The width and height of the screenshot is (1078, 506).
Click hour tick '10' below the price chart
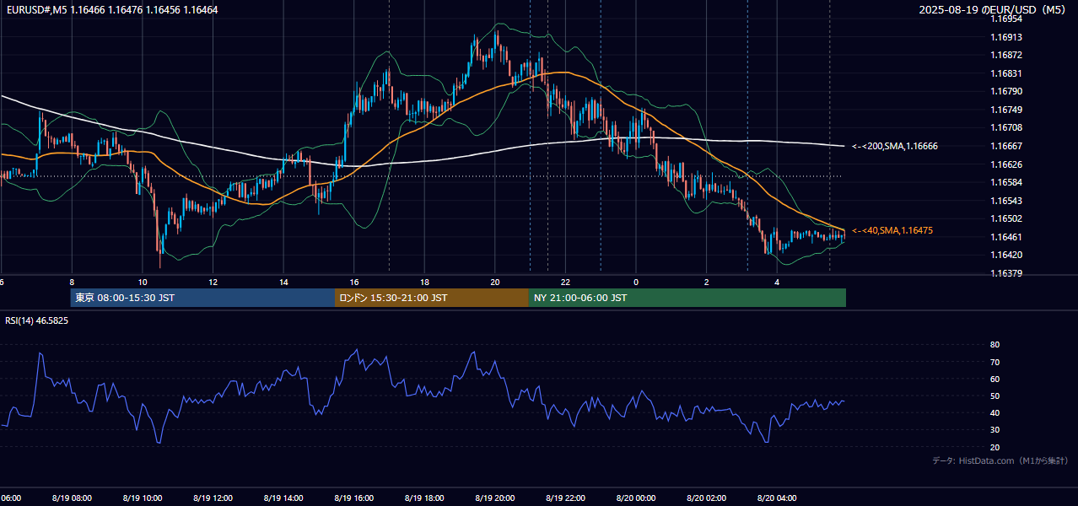(143, 283)
